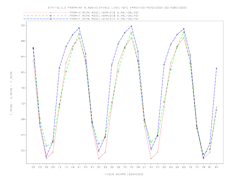236x182 pixels.
Task: Click the chart title starting with STAT=SL1L2
Action: pyautogui.click(x=117, y=8)
